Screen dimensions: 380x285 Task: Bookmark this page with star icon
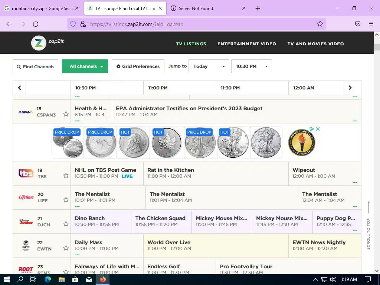coord(320,24)
